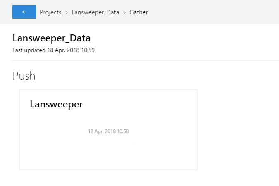Select the Push section heading
This screenshot has height=186, width=279.
tap(24, 76)
